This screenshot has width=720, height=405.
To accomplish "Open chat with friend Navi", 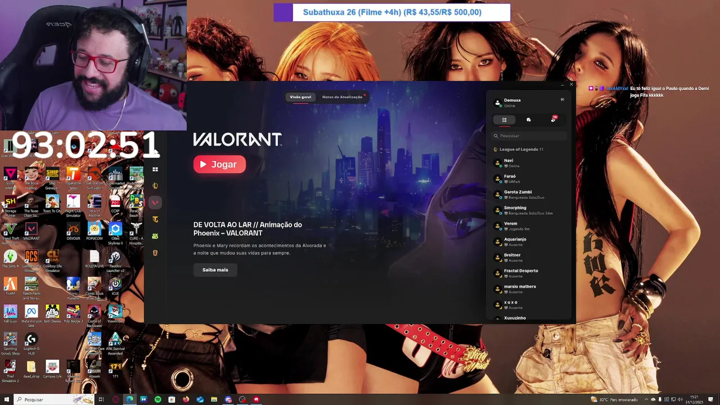I will click(x=529, y=163).
